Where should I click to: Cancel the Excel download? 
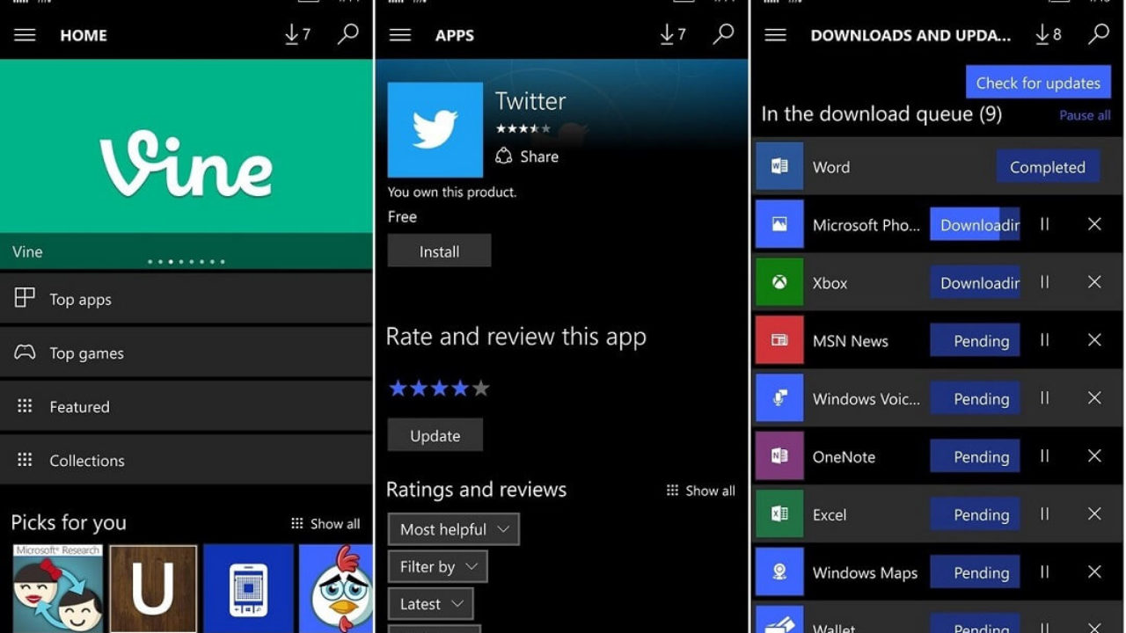pyautogui.click(x=1094, y=514)
